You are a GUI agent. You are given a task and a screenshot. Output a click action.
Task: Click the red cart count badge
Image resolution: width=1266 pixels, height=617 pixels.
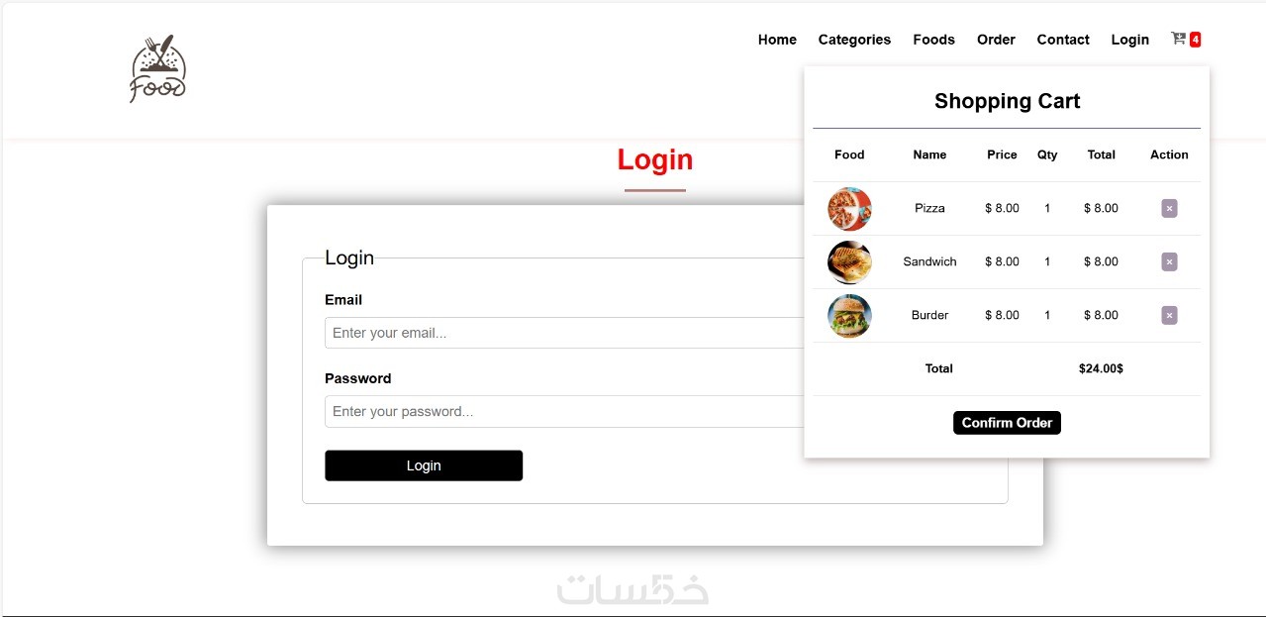click(x=1196, y=40)
